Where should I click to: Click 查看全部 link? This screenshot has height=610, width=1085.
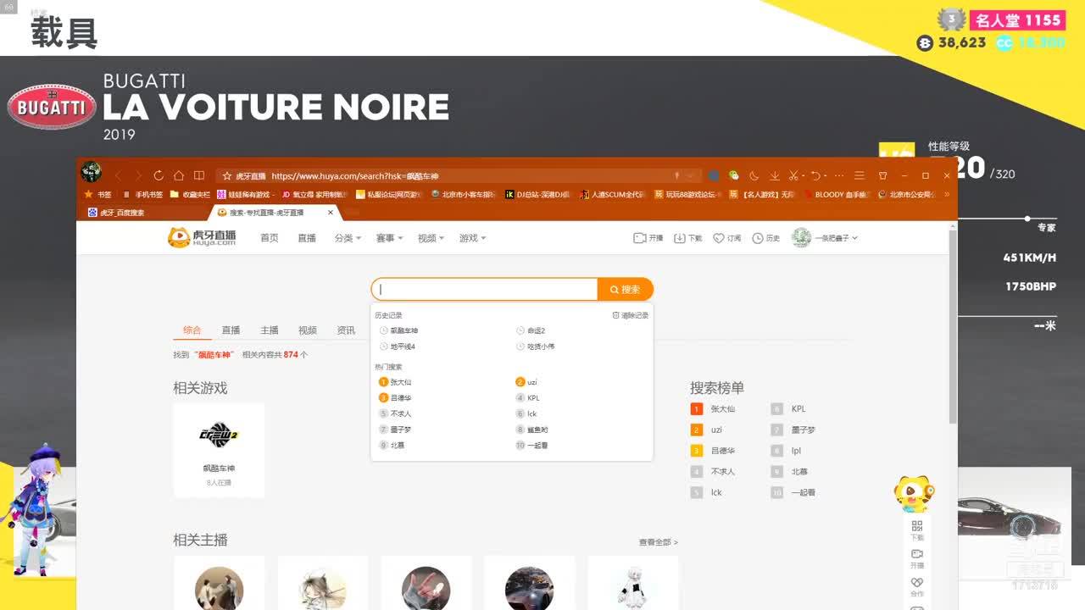click(x=659, y=542)
